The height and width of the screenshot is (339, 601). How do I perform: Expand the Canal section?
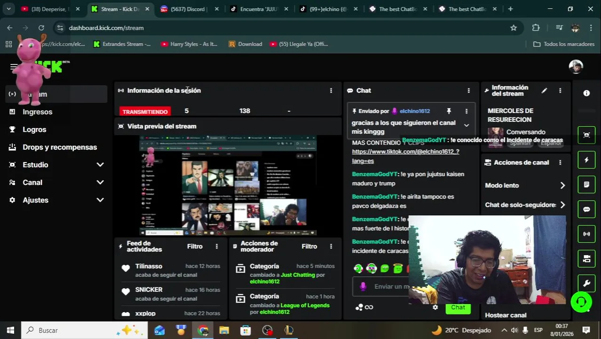[100, 182]
